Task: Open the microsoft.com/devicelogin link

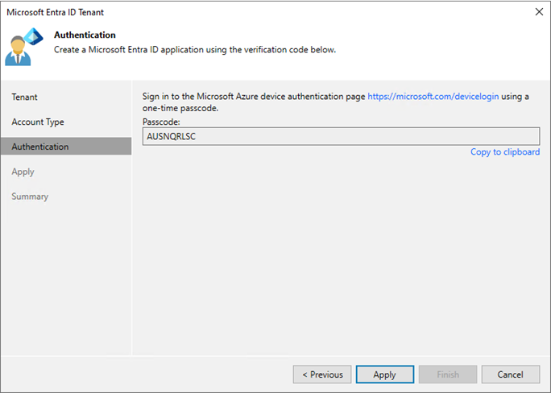Action: tap(433, 96)
